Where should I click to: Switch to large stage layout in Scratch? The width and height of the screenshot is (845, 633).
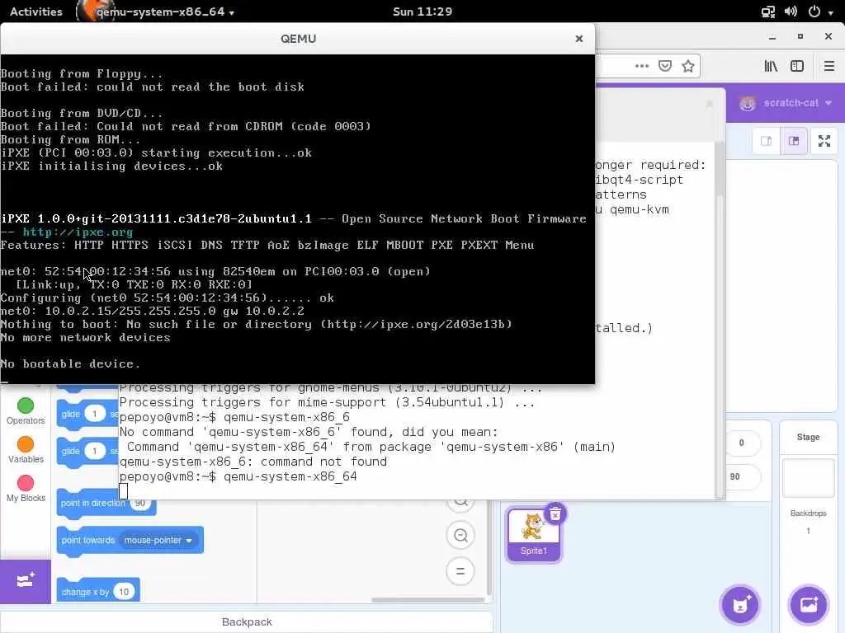(794, 141)
